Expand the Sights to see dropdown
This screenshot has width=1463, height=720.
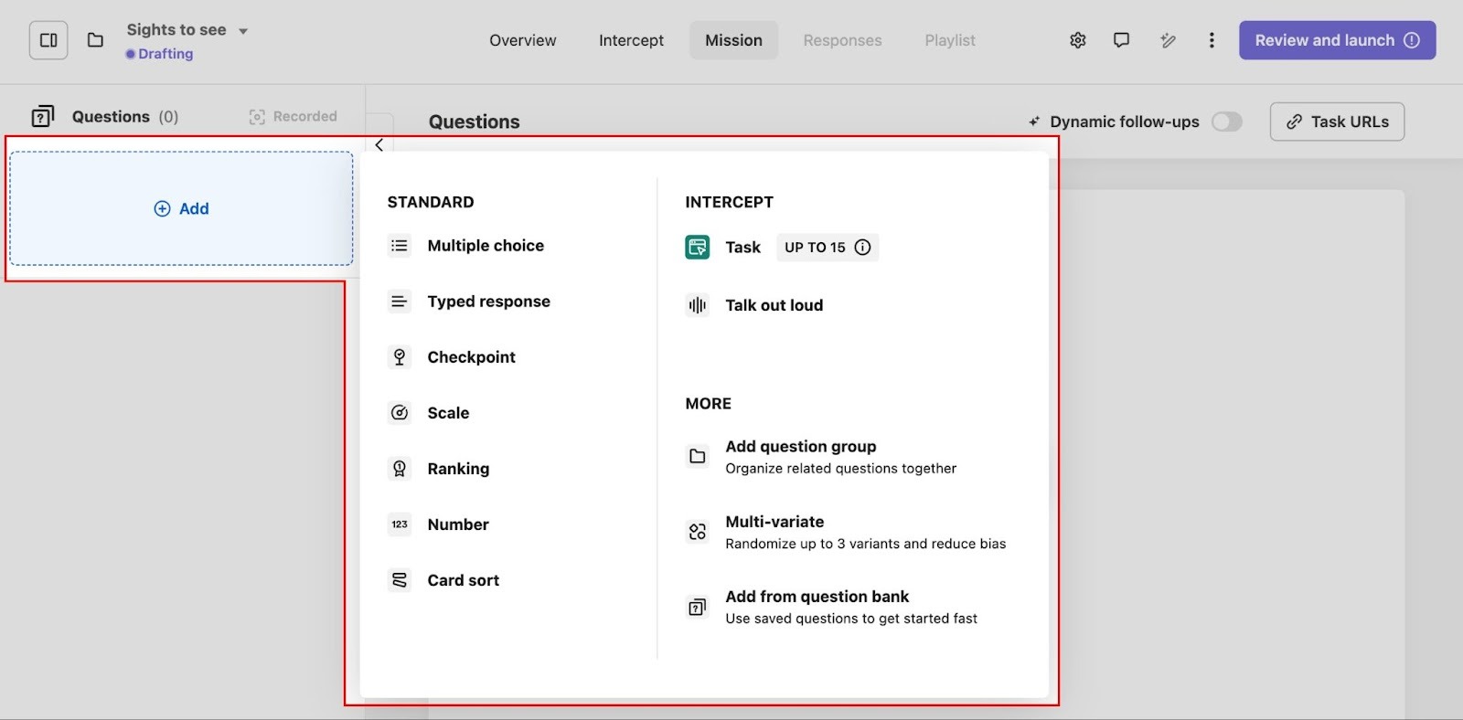tap(242, 31)
